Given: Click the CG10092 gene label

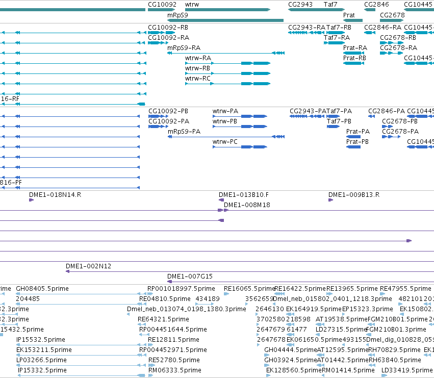Looking at the screenshot, I should (x=162, y=5).
